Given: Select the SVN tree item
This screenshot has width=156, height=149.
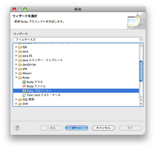Looking at the screenshot, I should point(25,104).
